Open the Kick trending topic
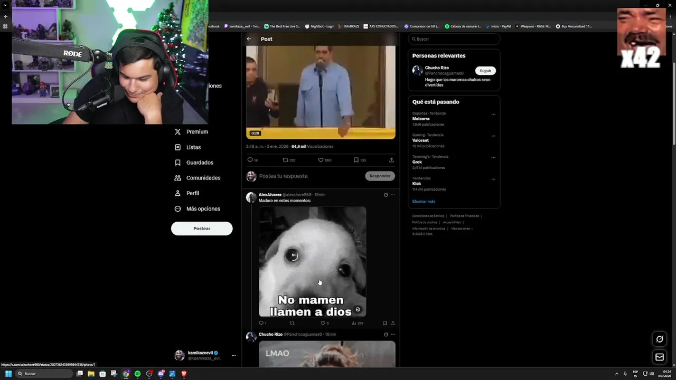The width and height of the screenshot is (676, 380). 417,184
